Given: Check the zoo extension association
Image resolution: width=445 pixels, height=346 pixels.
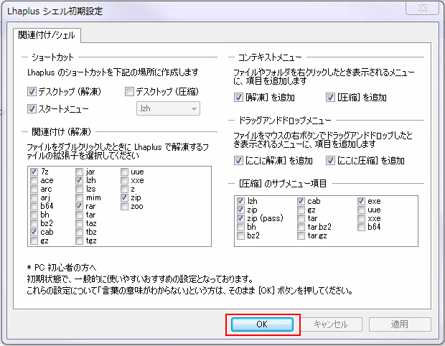Looking at the screenshot, I should pos(125,206).
